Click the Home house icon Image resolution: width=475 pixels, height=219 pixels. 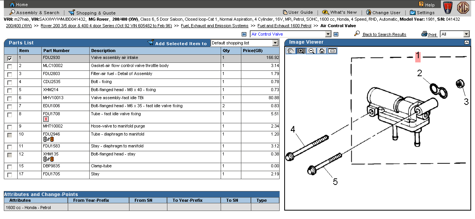coord(12,5)
